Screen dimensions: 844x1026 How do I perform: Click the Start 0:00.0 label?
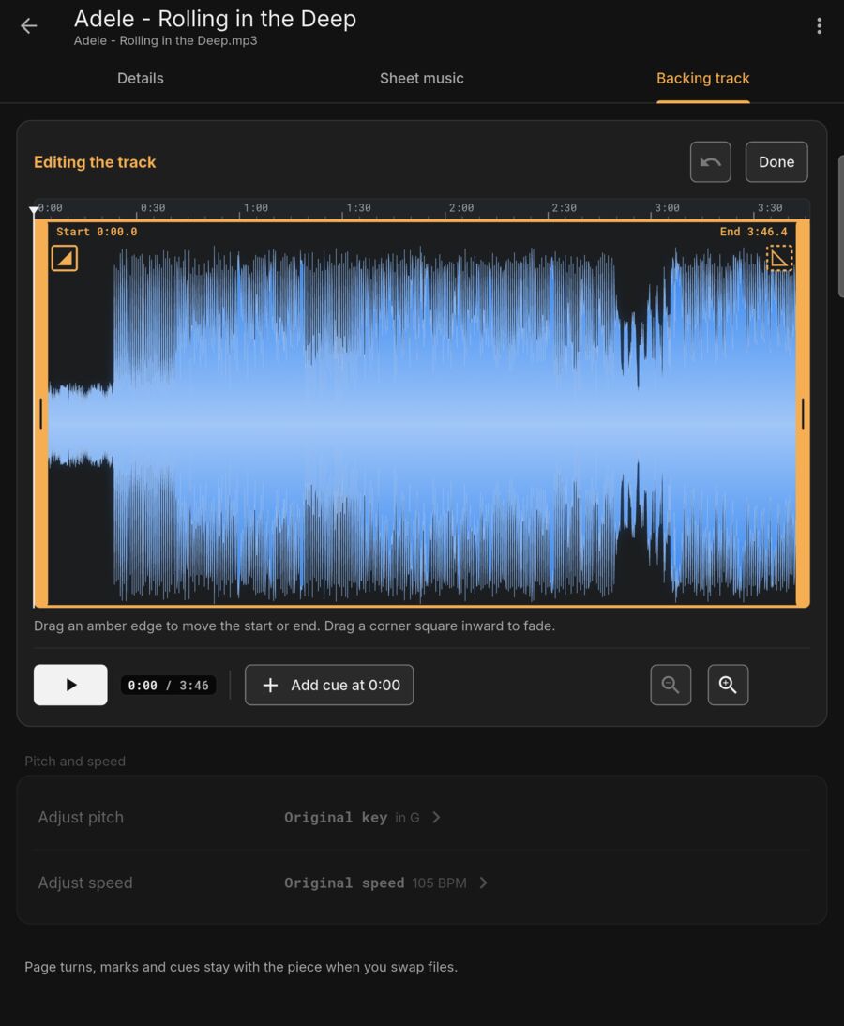point(97,232)
